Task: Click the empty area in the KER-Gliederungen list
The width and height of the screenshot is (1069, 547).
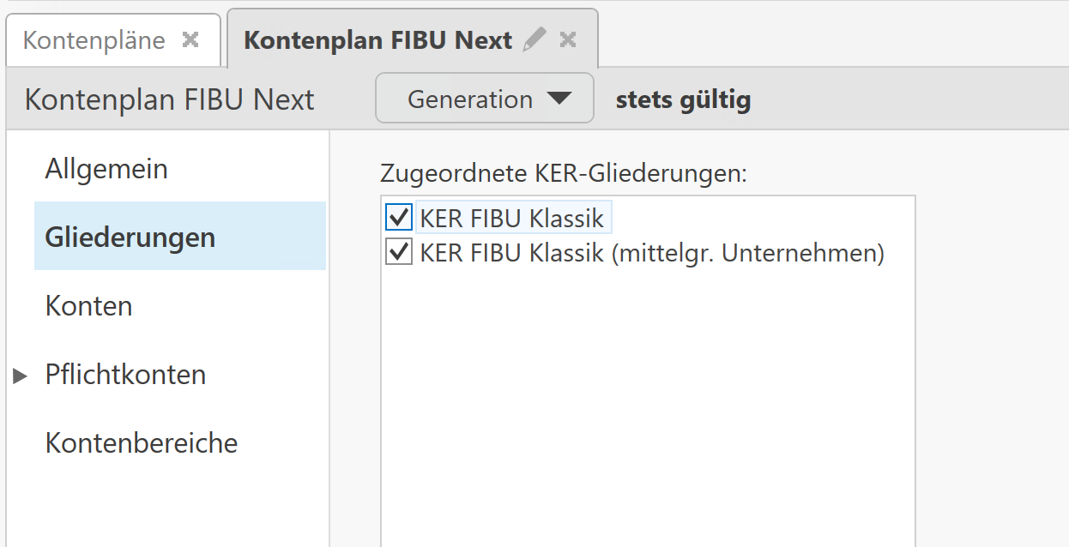Action: [648, 403]
